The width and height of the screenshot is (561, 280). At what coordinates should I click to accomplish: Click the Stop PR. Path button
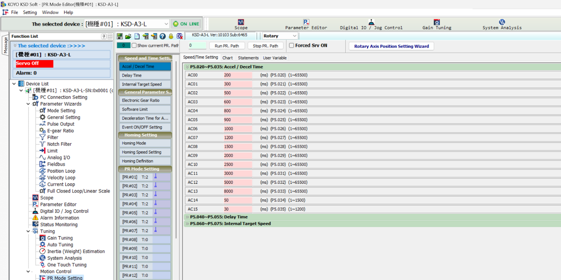pos(265,46)
